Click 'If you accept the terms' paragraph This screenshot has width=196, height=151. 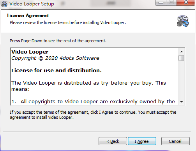(x=93, y=115)
